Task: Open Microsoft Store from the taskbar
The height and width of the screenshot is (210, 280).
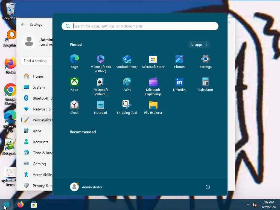Action: (34, 205)
